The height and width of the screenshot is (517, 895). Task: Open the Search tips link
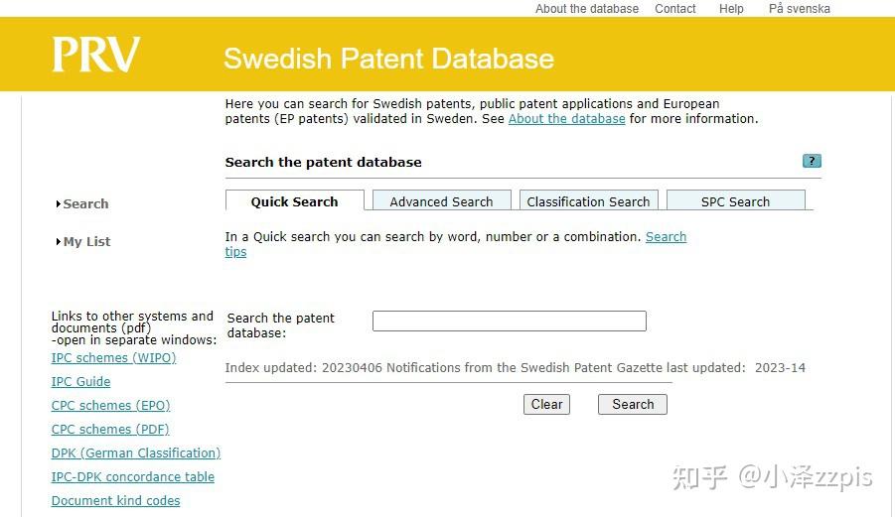coord(666,237)
